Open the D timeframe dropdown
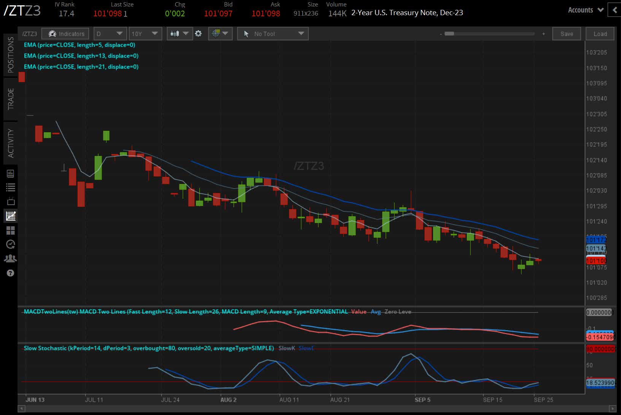 tap(110, 34)
